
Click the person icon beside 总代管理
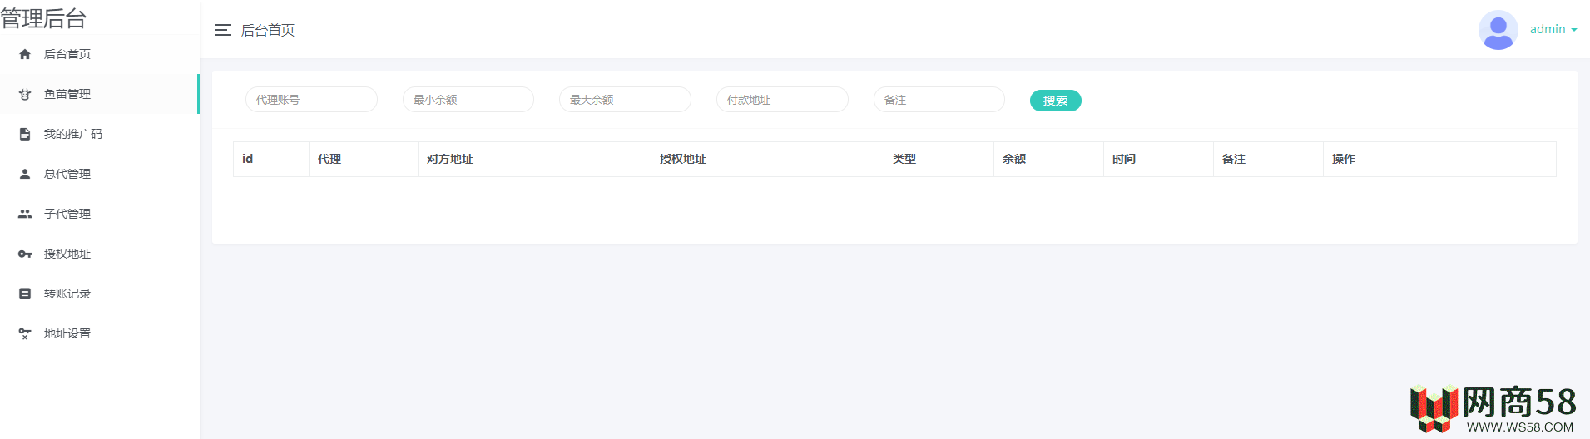tap(25, 174)
